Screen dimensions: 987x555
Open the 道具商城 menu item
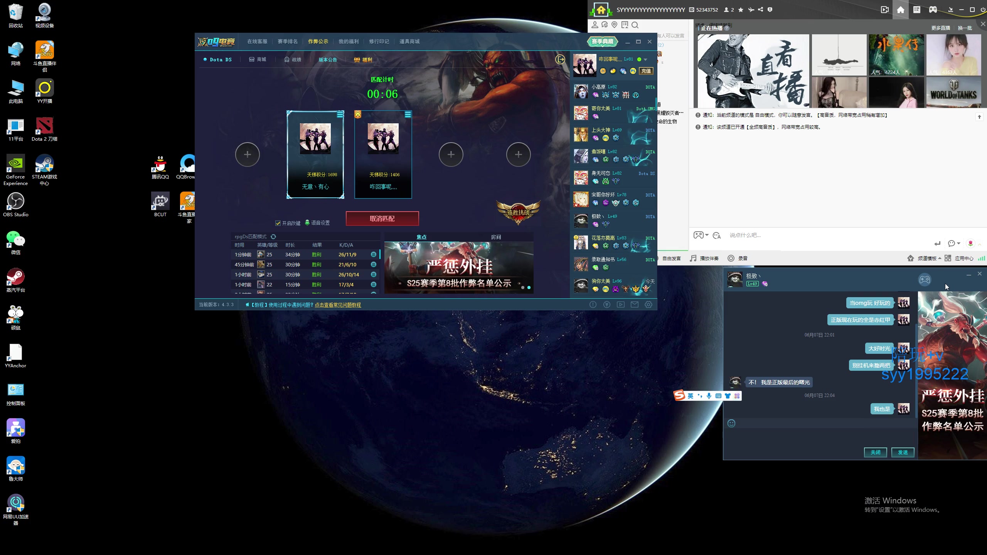(409, 41)
